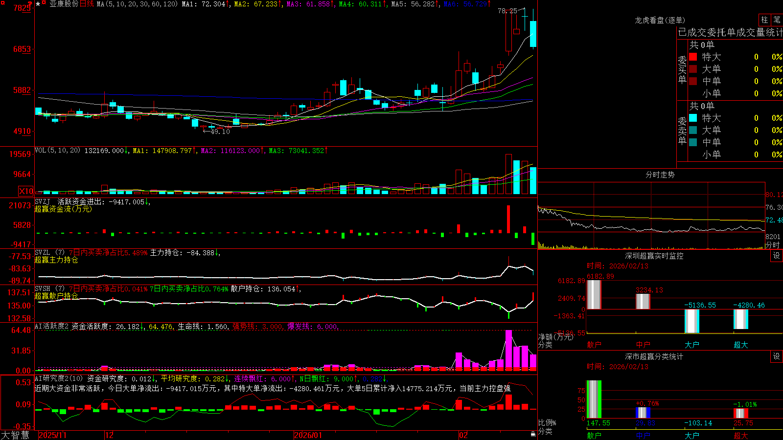The image size is (783, 440).
Task: Click the red question mark help icon
Action: click(x=30, y=5)
